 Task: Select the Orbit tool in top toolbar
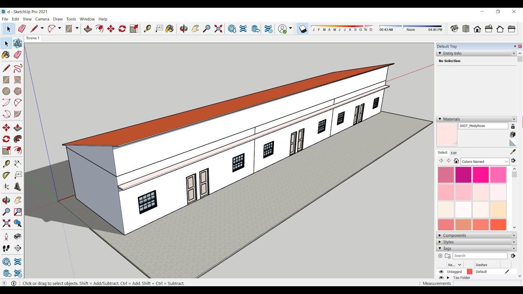(x=184, y=29)
